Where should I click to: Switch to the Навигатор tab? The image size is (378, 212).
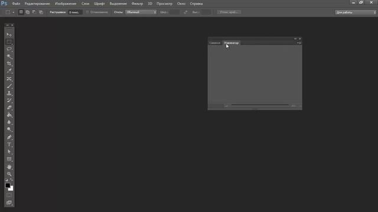(x=232, y=43)
